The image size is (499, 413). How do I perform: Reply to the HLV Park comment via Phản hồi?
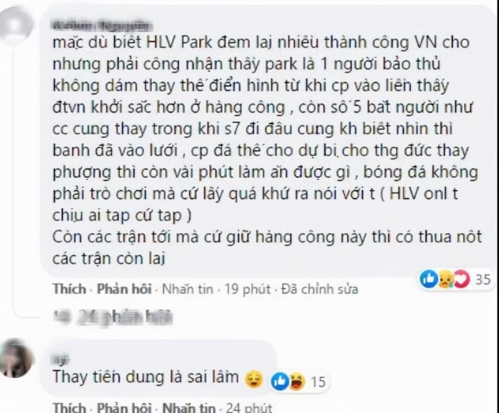pos(124,289)
